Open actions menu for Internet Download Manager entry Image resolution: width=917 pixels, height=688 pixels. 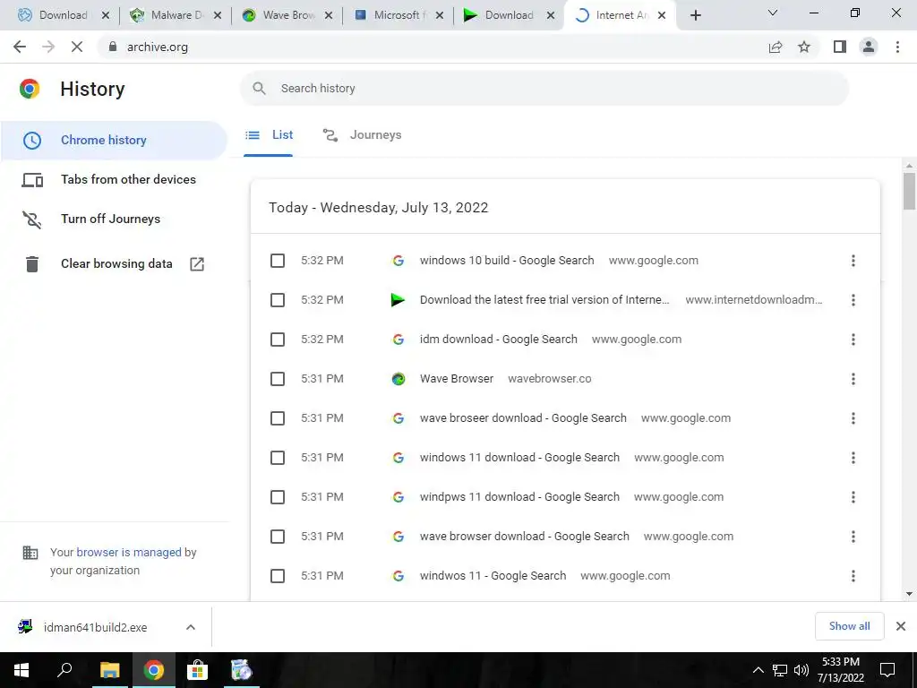[x=853, y=300]
